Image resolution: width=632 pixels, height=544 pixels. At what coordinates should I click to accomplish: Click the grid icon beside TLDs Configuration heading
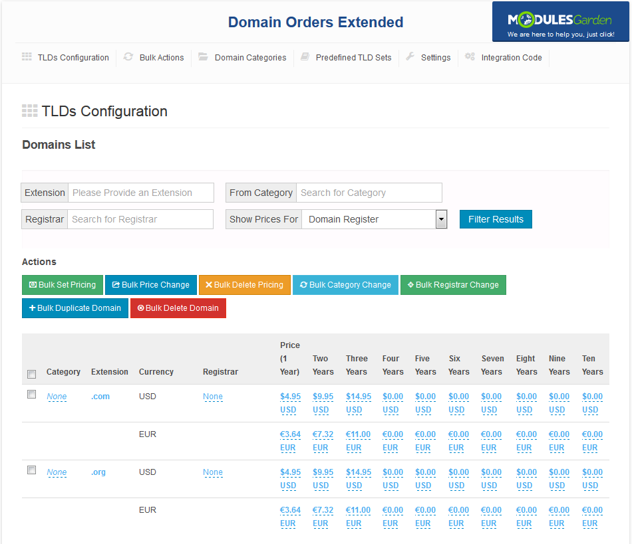tap(29, 111)
